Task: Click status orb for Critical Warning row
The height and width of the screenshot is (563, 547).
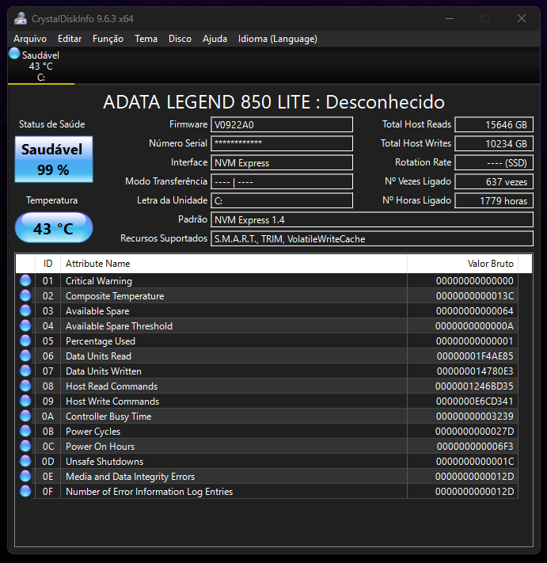Action: pyautogui.click(x=25, y=280)
